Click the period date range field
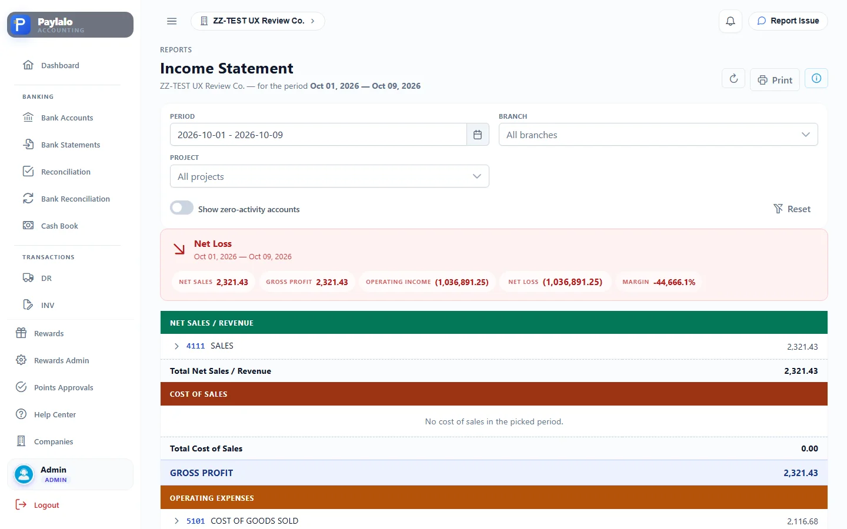Image resolution: width=847 pixels, height=529 pixels. (x=318, y=135)
